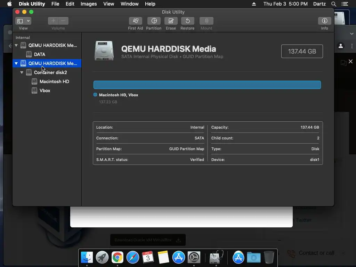Select the first QEMU HARDDISK Media entry

tap(47, 45)
